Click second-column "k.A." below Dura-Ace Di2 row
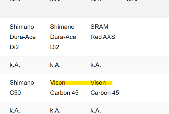The image size is (169, 114). click(55, 65)
